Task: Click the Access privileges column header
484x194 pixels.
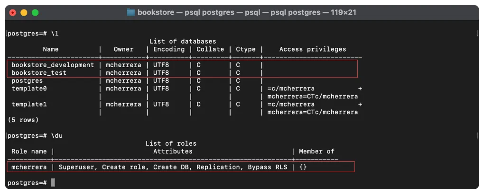Action: (x=313, y=49)
